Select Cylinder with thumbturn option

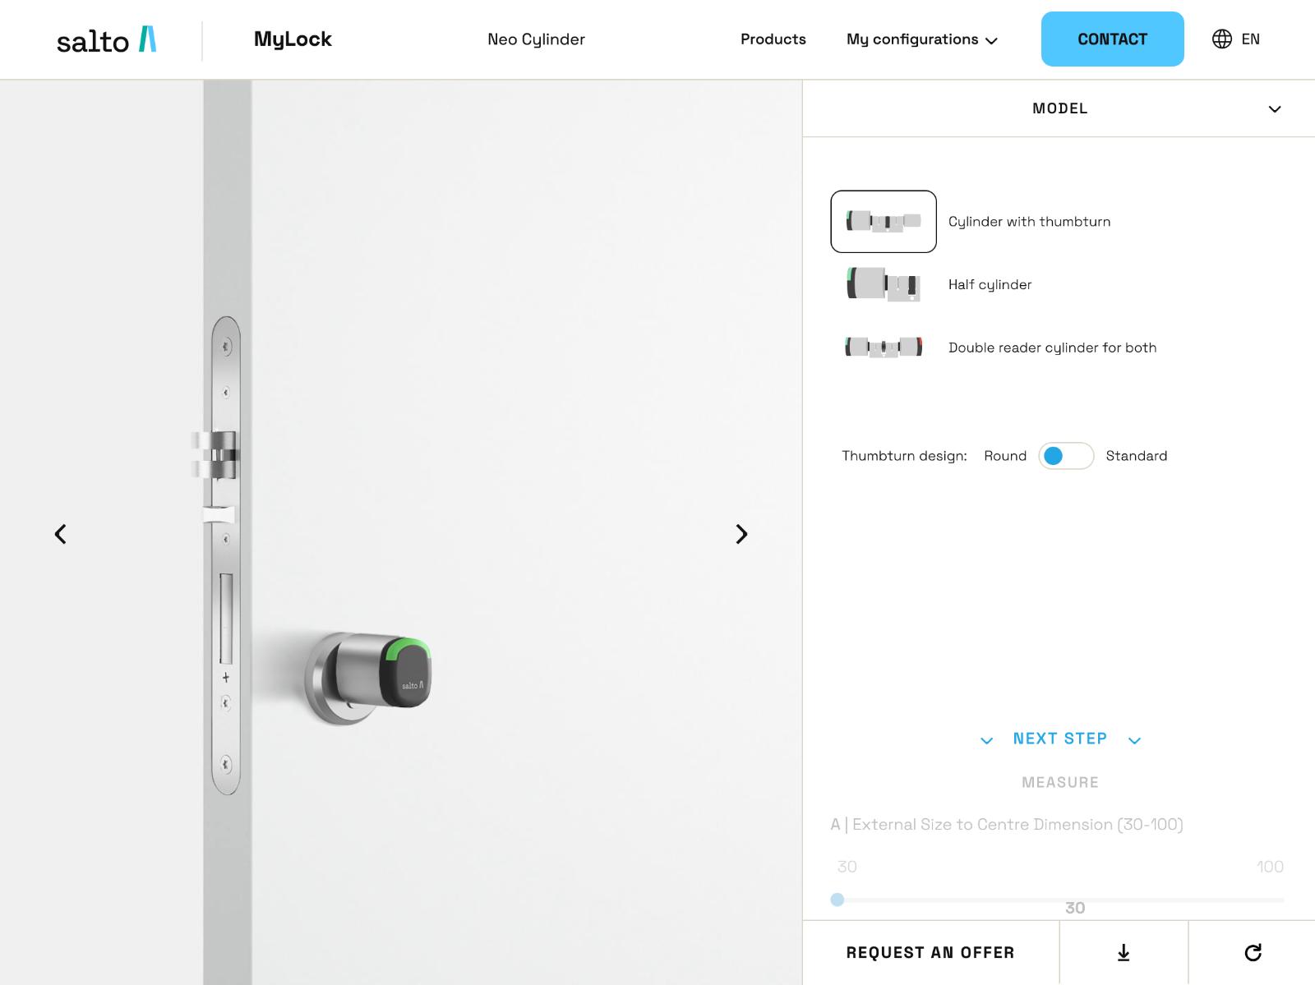(1029, 221)
